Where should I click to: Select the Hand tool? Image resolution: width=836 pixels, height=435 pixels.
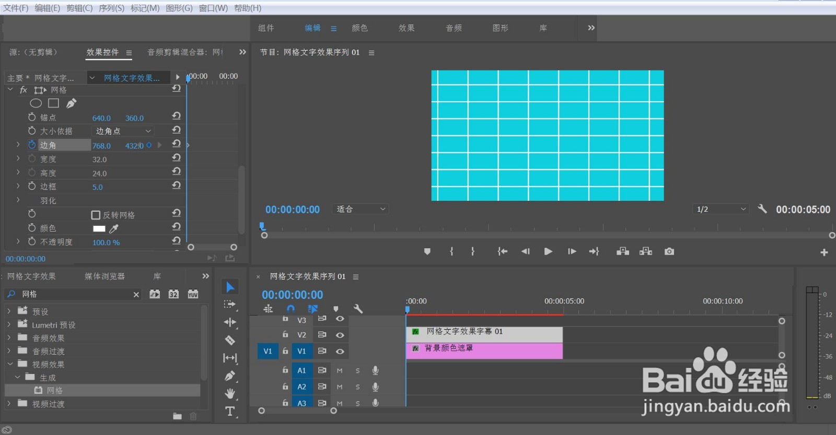pos(230,393)
